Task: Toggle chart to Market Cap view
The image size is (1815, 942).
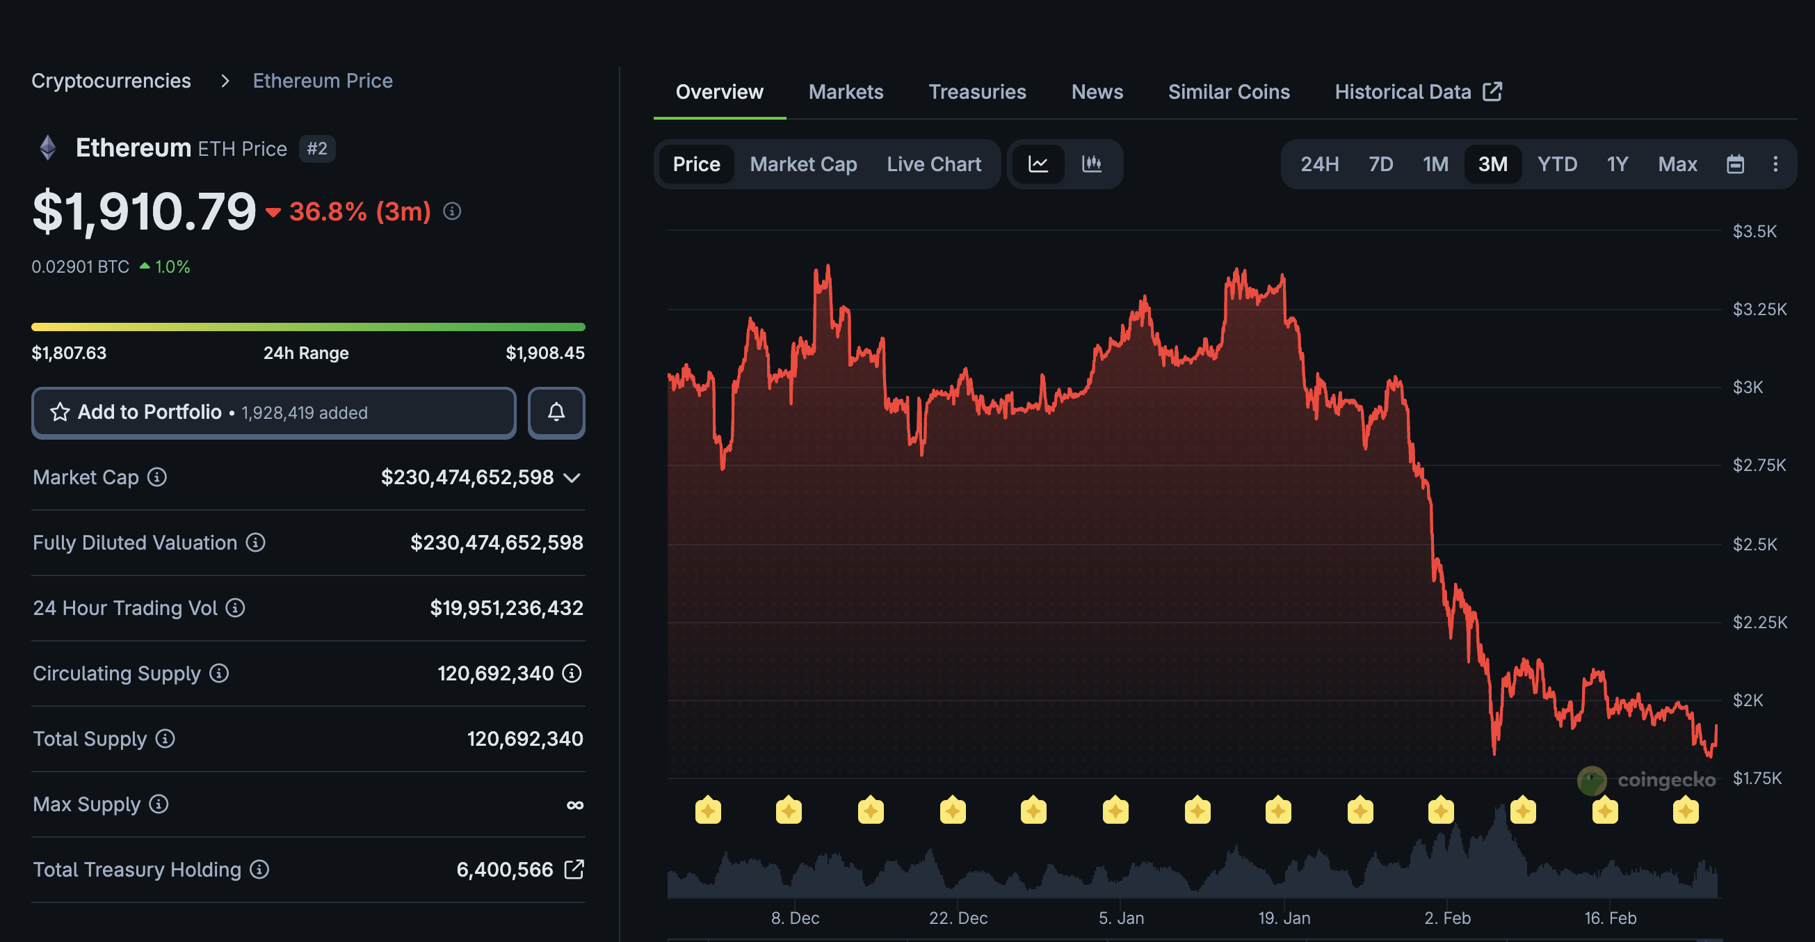Action: pos(803,164)
